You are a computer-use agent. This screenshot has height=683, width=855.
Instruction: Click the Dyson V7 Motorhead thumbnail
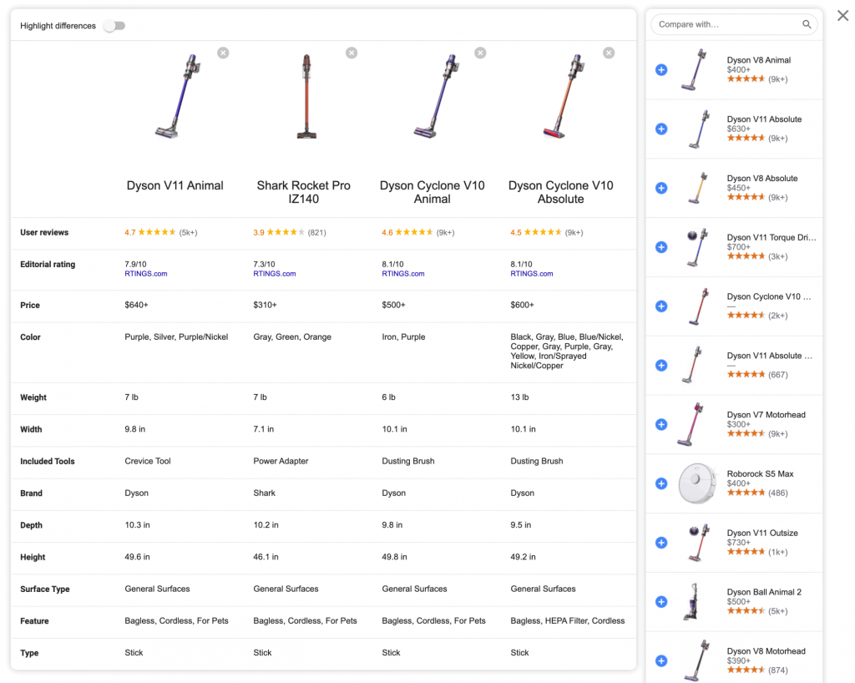click(691, 425)
